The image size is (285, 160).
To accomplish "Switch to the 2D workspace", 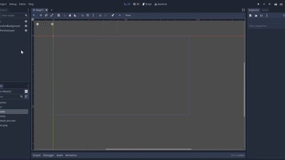I will click(x=127, y=4).
